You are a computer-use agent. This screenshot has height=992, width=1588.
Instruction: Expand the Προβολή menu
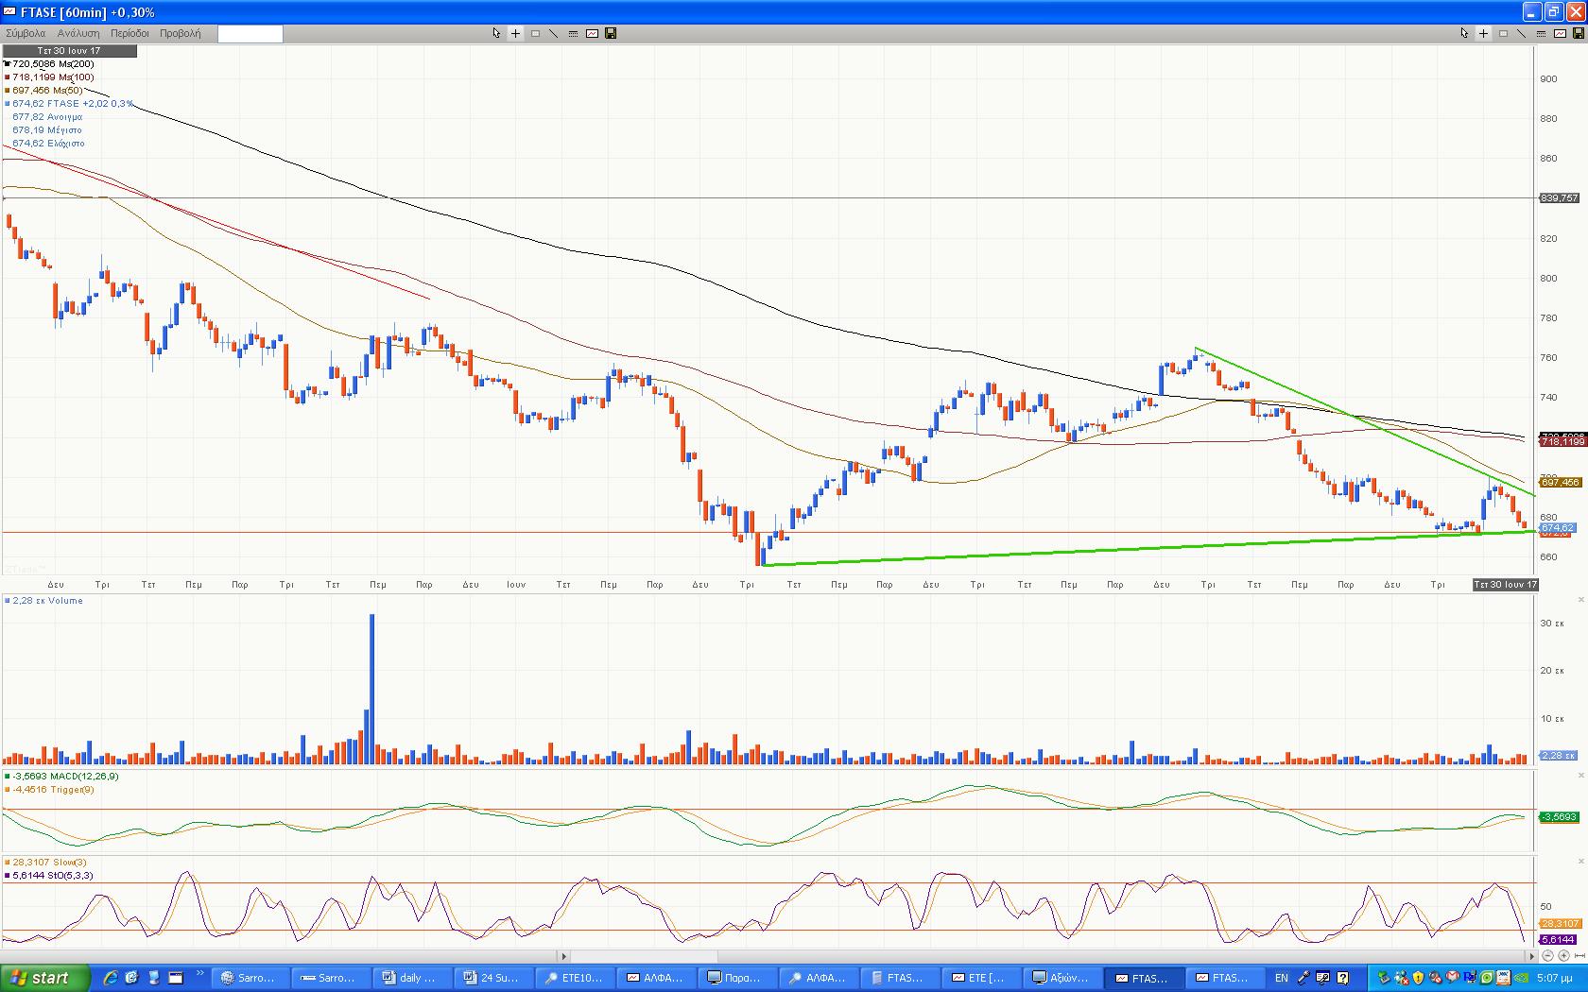click(x=180, y=33)
